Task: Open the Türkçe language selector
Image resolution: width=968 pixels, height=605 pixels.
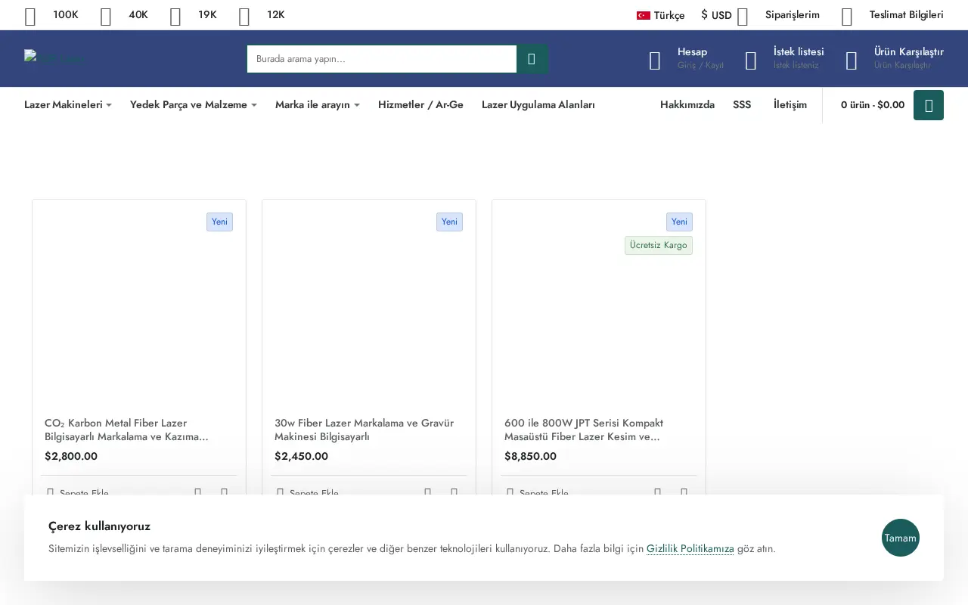Action: pyautogui.click(x=661, y=15)
